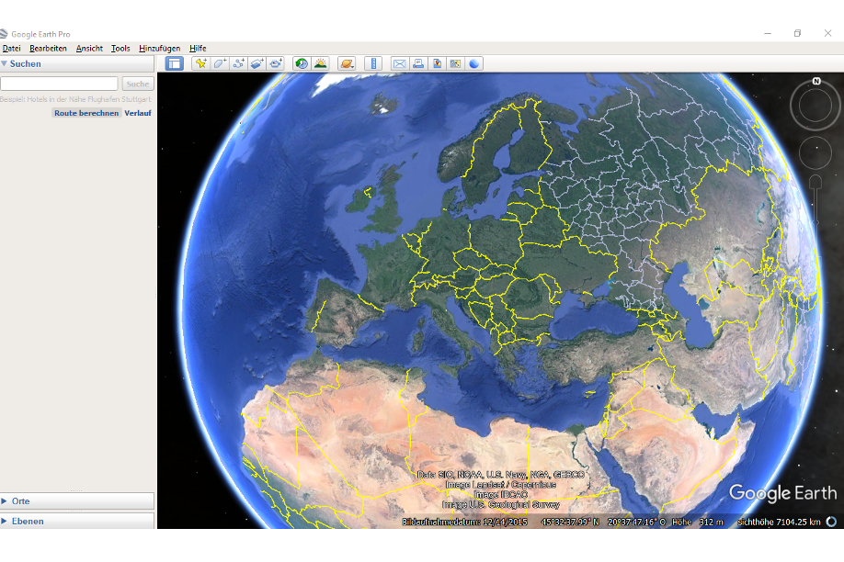844x562 pixels.
Task: Open the Ruler measurement tool
Action: click(373, 63)
